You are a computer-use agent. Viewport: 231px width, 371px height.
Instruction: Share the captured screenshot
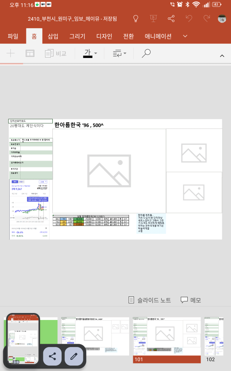(52, 356)
